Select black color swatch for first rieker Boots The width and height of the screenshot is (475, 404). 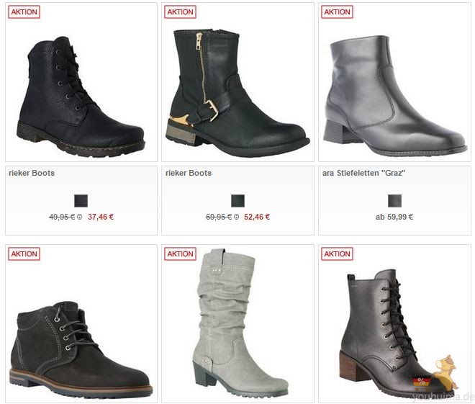pyautogui.click(x=81, y=201)
